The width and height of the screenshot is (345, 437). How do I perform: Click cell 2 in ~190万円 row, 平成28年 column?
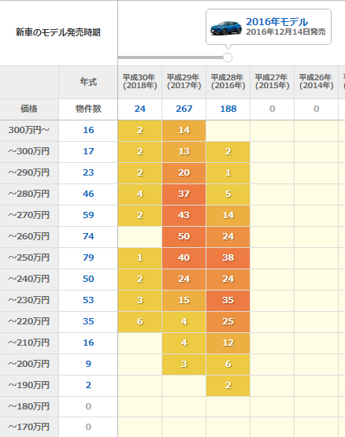228,386
